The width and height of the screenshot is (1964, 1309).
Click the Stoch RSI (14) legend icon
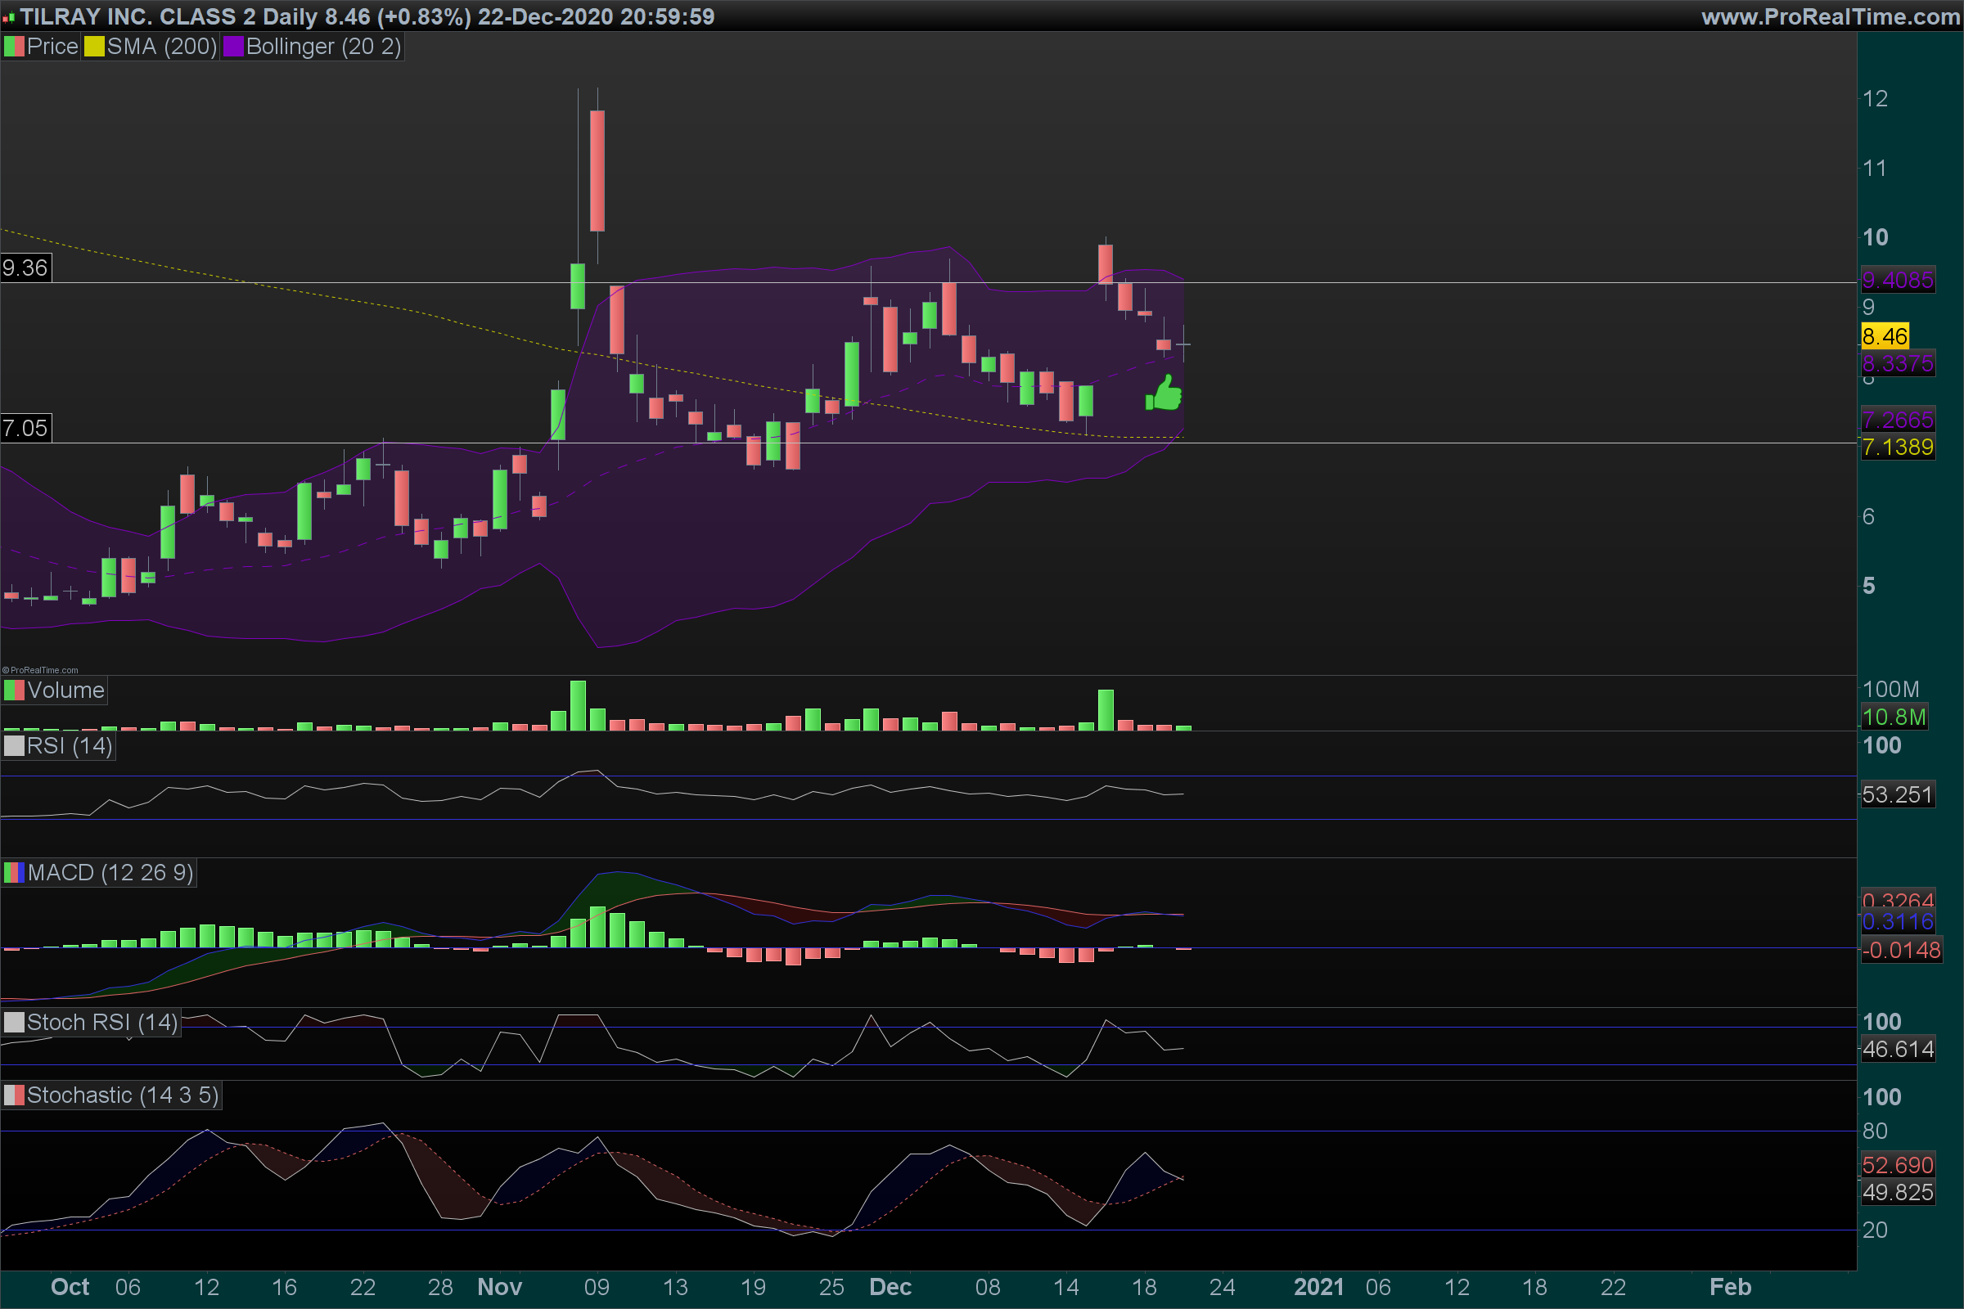[14, 1023]
